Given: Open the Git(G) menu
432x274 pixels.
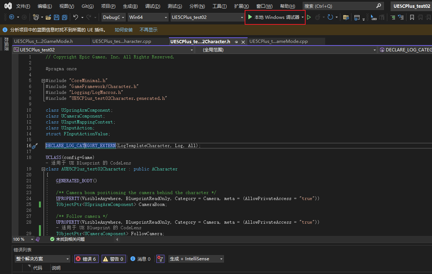Looking at the screenshot, I should 88,6.
